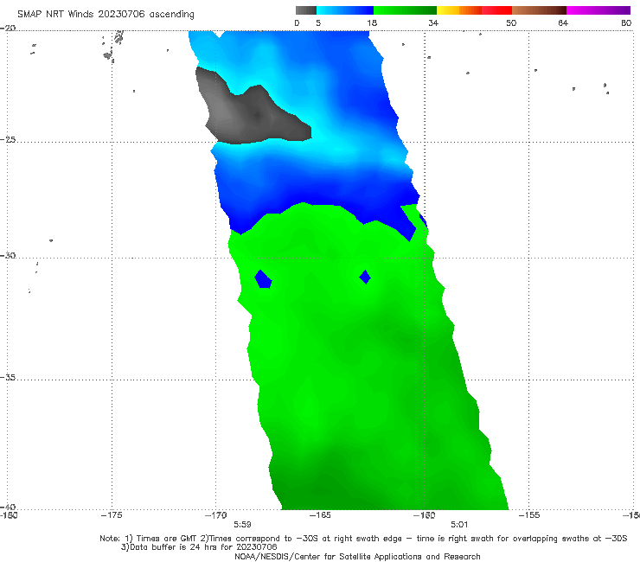
Task: Click the latitude label "-35"
Action: click(8, 378)
